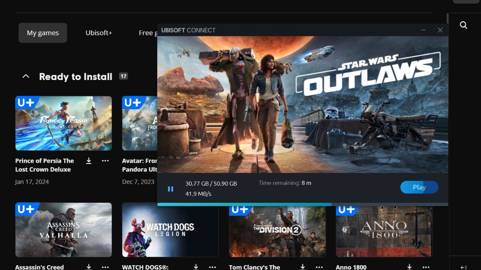Screen dimensions: 481x270
Task: Download Assassin's Creed Valhalla
Action: click(x=89, y=267)
